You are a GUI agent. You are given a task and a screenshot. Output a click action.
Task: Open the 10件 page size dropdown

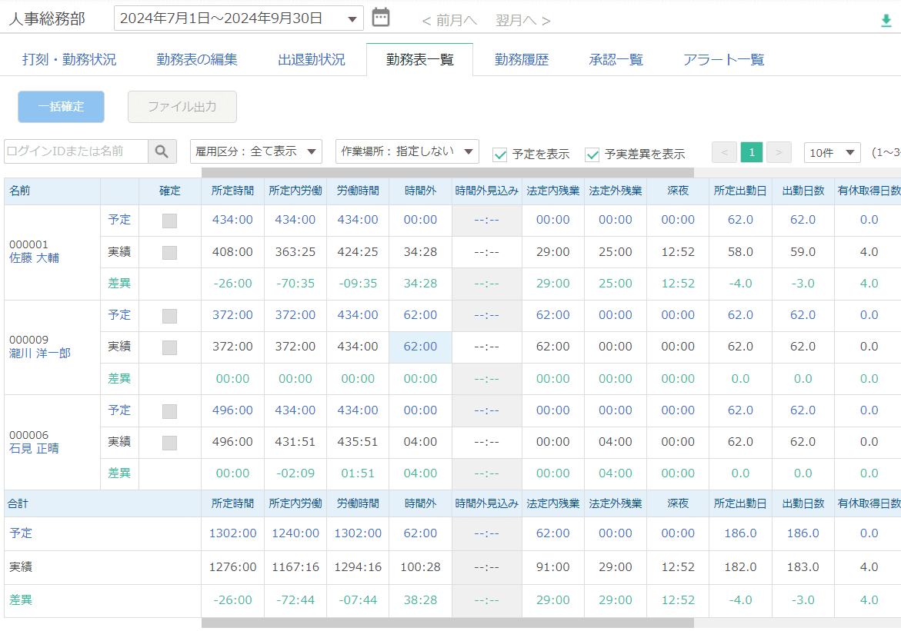tap(832, 152)
